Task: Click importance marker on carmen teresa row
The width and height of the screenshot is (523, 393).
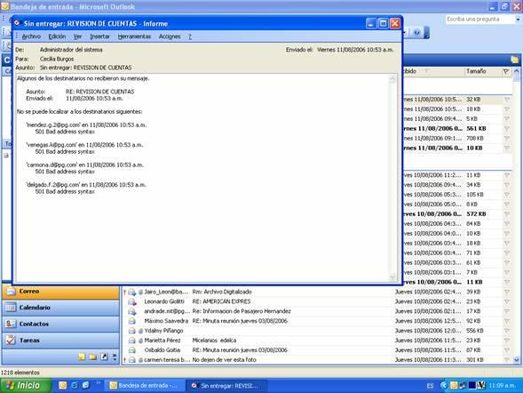Action: coord(124,360)
